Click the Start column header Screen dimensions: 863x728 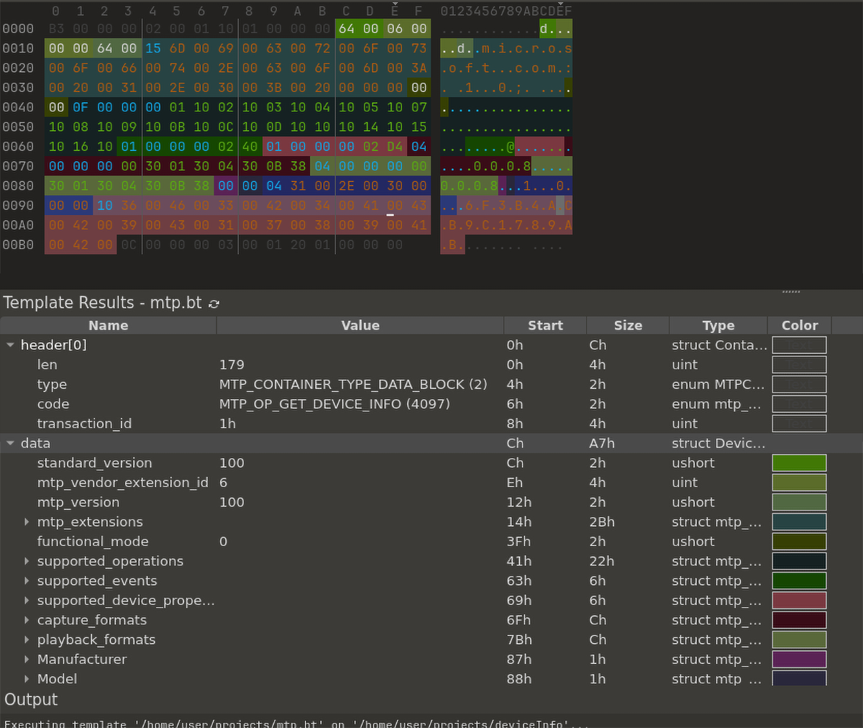[x=545, y=325]
